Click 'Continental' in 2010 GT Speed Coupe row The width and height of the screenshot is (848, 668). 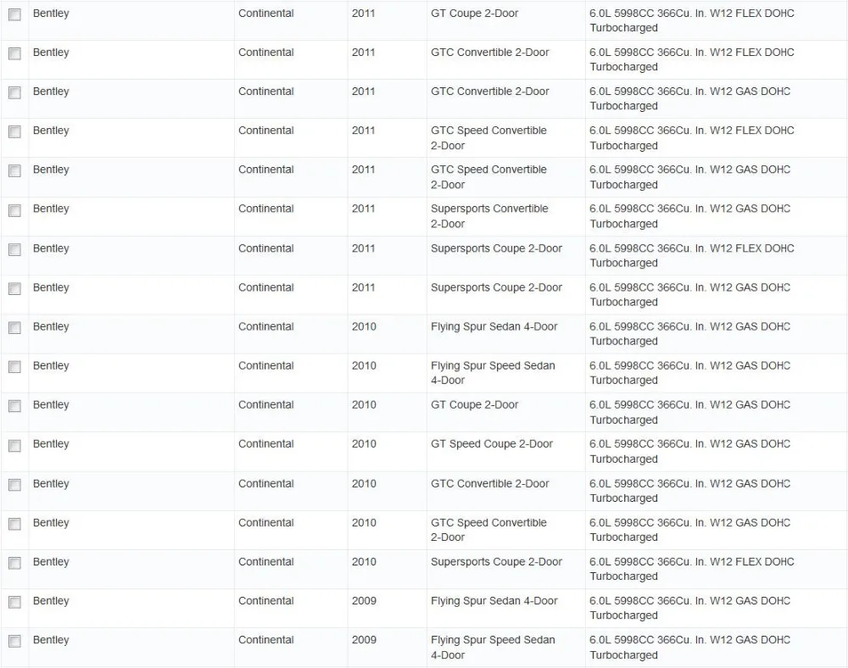pos(266,443)
